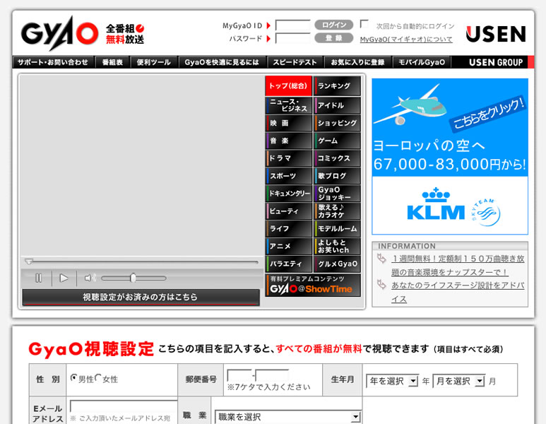546x424 pixels.
Task: Select the 女性 radio button
Action: 98,379
